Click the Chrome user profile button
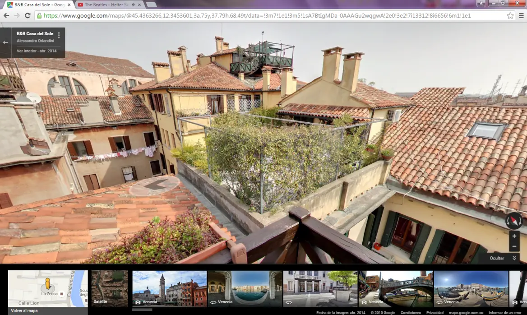The width and height of the screenshot is (527, 315). pos(481,3)
